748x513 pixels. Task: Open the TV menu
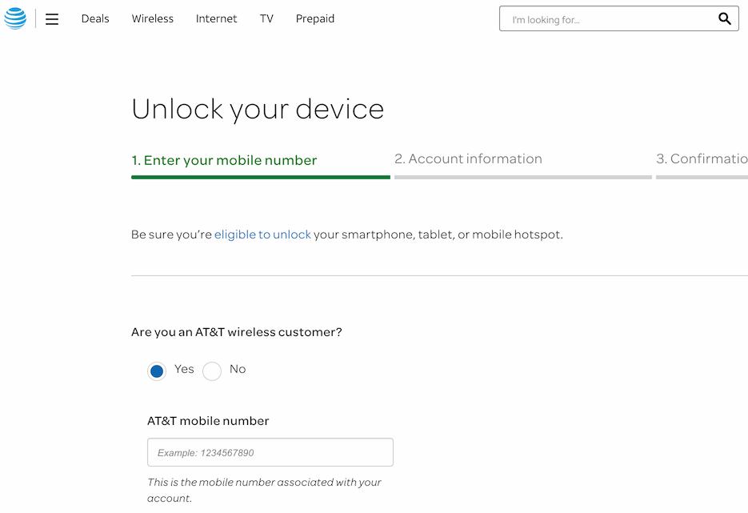coord(266,18)
